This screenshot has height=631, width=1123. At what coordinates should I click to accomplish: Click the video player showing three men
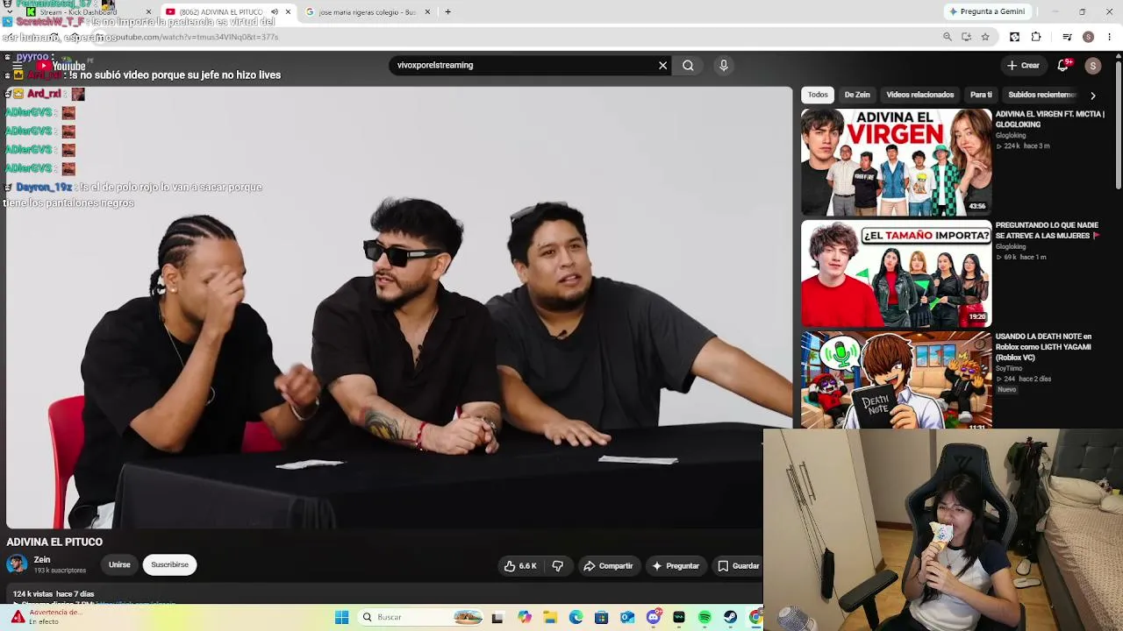[x=399, y=307]
